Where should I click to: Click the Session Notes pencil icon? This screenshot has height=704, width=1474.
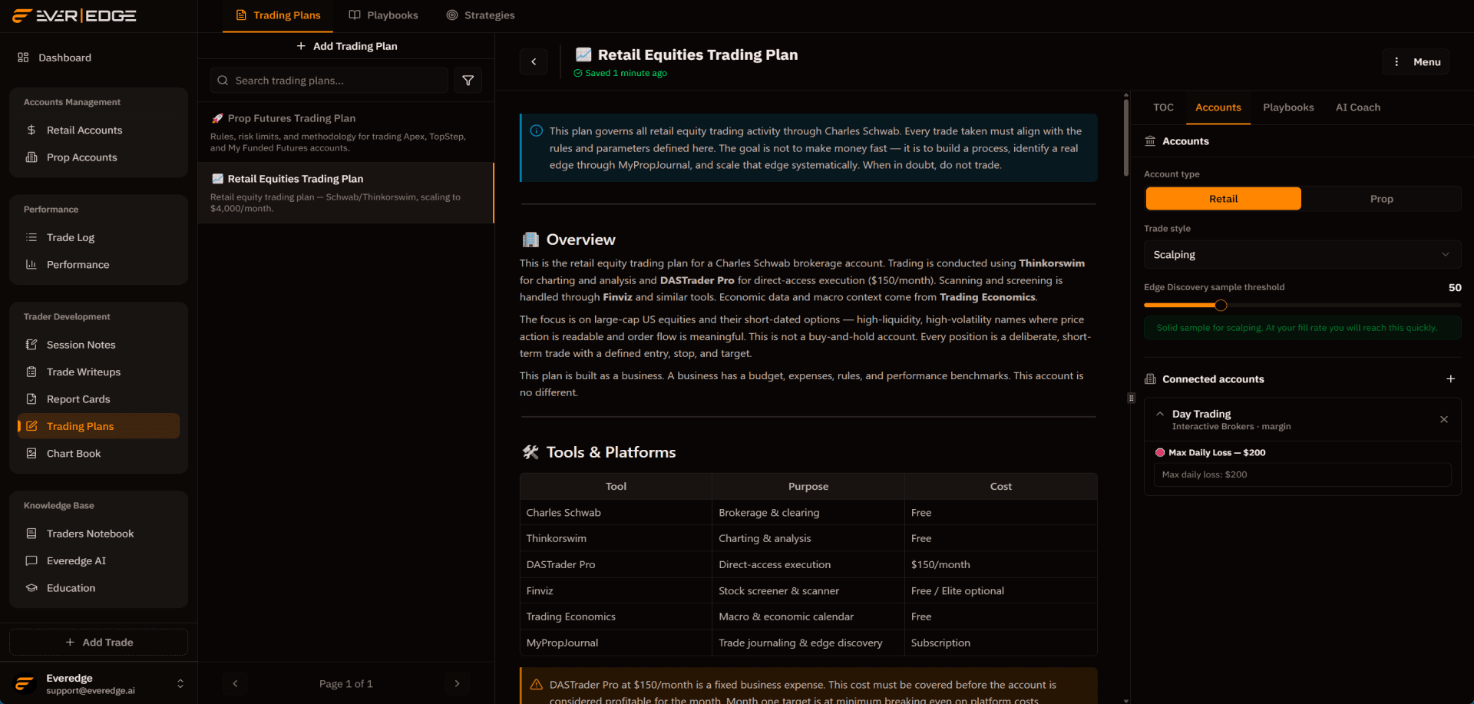pos(31,345)
